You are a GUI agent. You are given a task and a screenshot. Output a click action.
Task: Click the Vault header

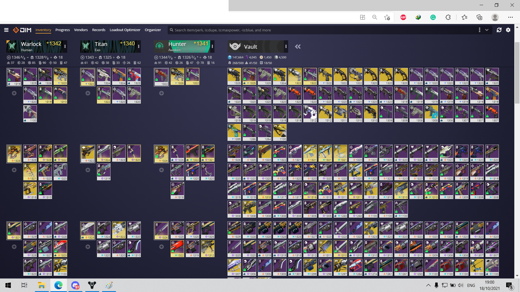(256, 47)
